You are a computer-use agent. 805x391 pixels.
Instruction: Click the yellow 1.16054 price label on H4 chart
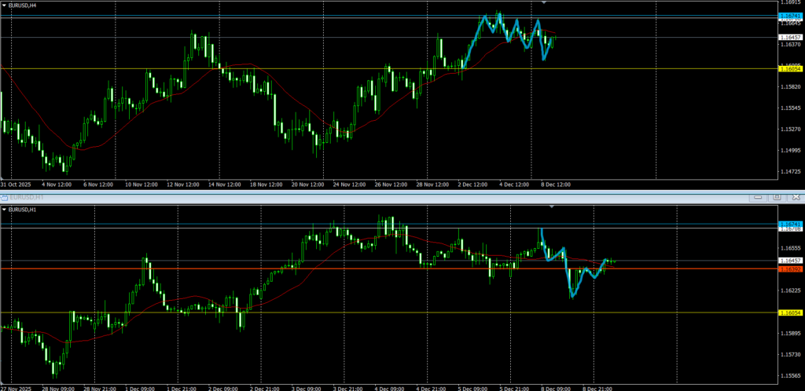tap(790, 69)
